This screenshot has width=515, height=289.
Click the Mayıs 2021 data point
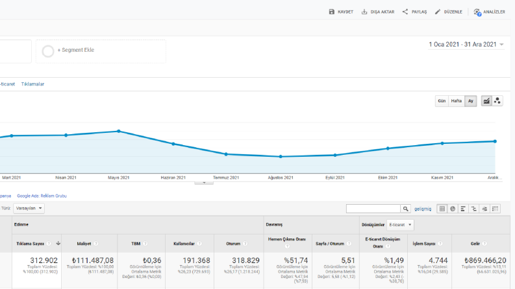119,131
